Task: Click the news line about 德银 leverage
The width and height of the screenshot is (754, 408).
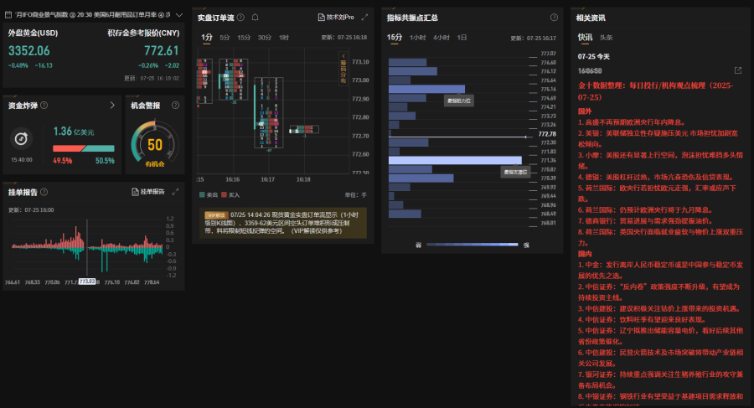Action: (656, 177)
